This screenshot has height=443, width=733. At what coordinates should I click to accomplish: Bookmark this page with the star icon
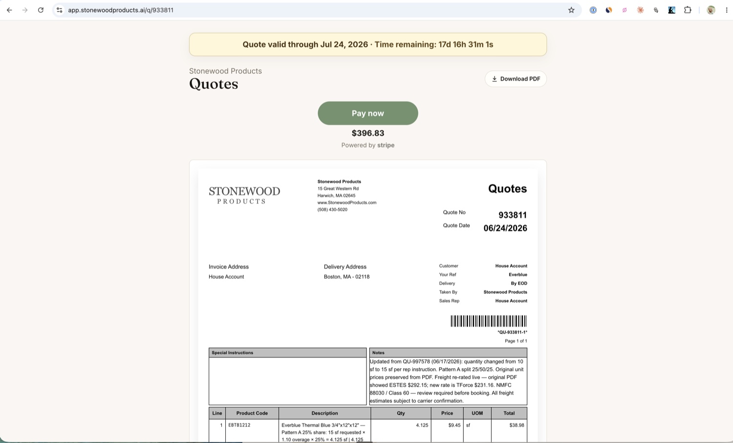click(571, 10)
